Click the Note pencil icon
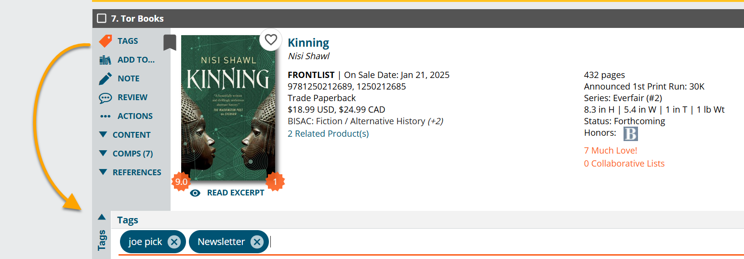 coord(105,78)
